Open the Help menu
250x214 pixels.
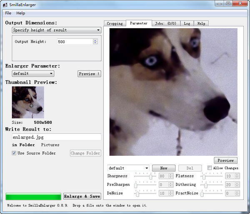[x=20, y=13]
